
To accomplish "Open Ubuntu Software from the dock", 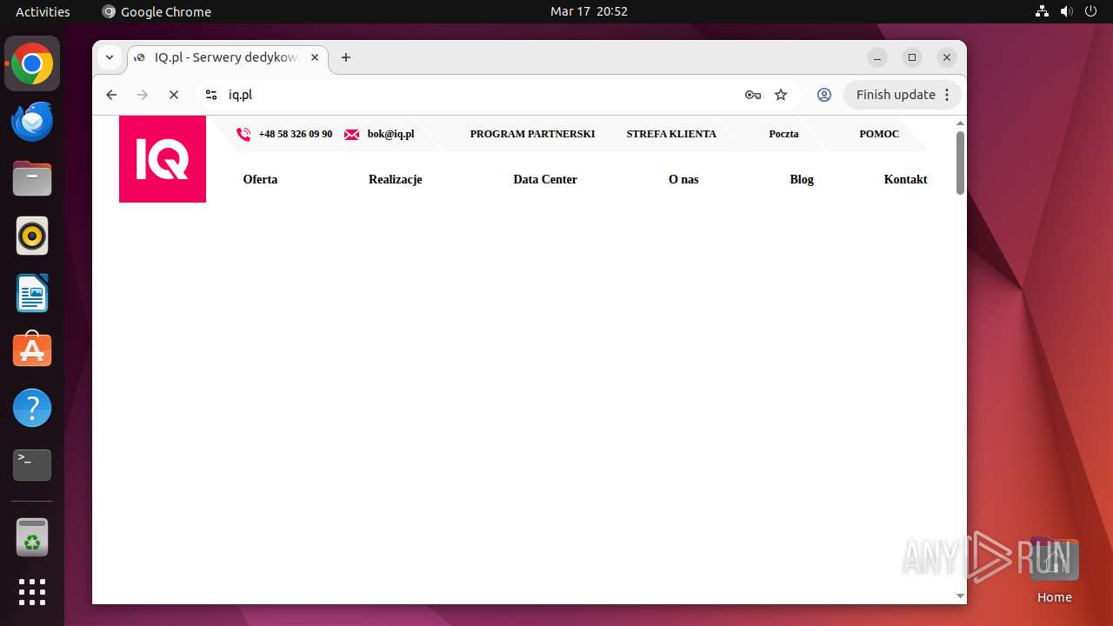I will [32, 350].
